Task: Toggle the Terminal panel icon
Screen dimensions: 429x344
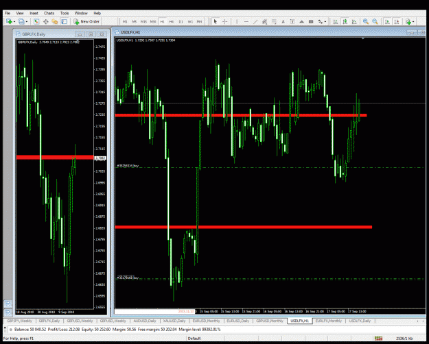Action: tap(64, 21)
